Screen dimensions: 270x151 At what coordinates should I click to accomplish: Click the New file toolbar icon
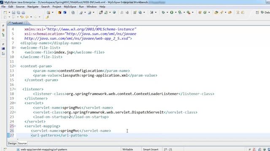(5, 13)
